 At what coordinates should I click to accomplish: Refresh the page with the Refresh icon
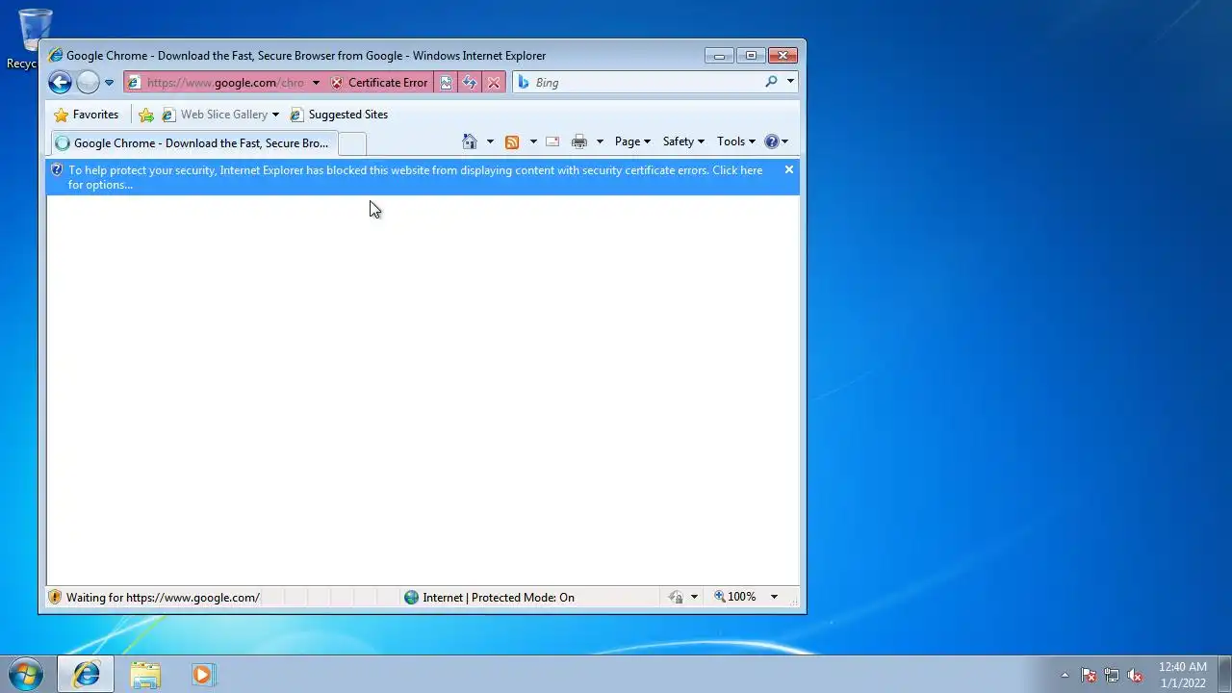(470, 83)
